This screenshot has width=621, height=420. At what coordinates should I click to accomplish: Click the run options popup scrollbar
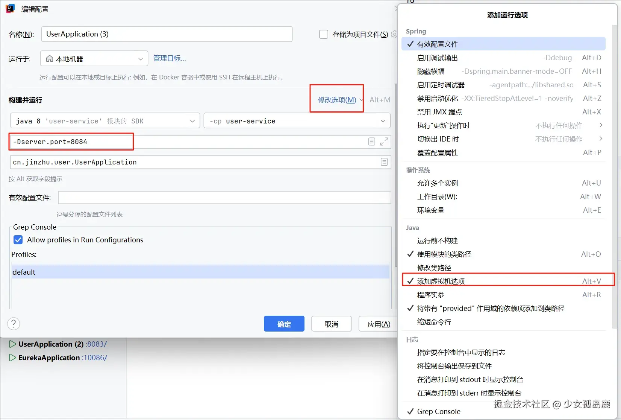[x=615, y=177]
